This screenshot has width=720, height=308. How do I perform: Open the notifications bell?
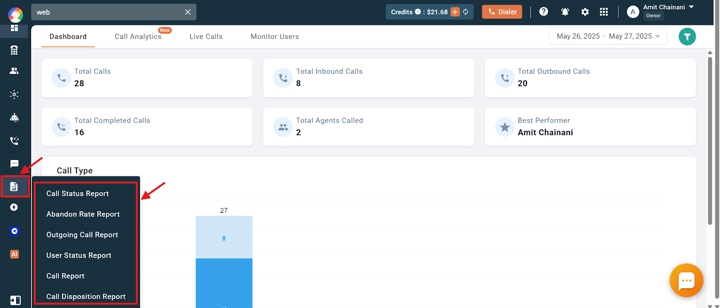point(565,12)
